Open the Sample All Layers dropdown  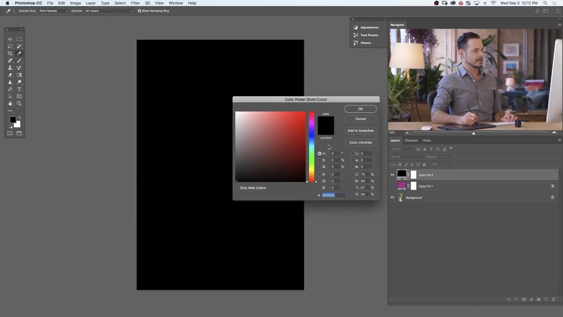point(108,11)
